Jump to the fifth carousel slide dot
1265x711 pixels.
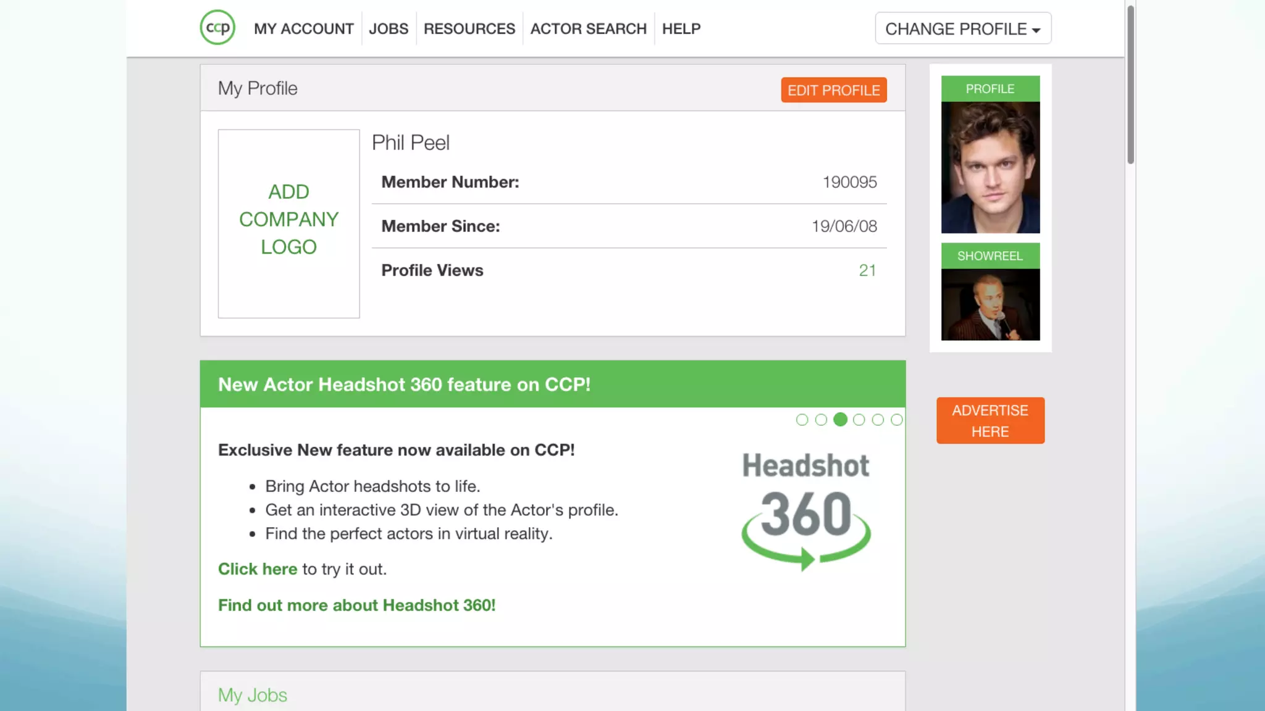[x=878, y=420]
